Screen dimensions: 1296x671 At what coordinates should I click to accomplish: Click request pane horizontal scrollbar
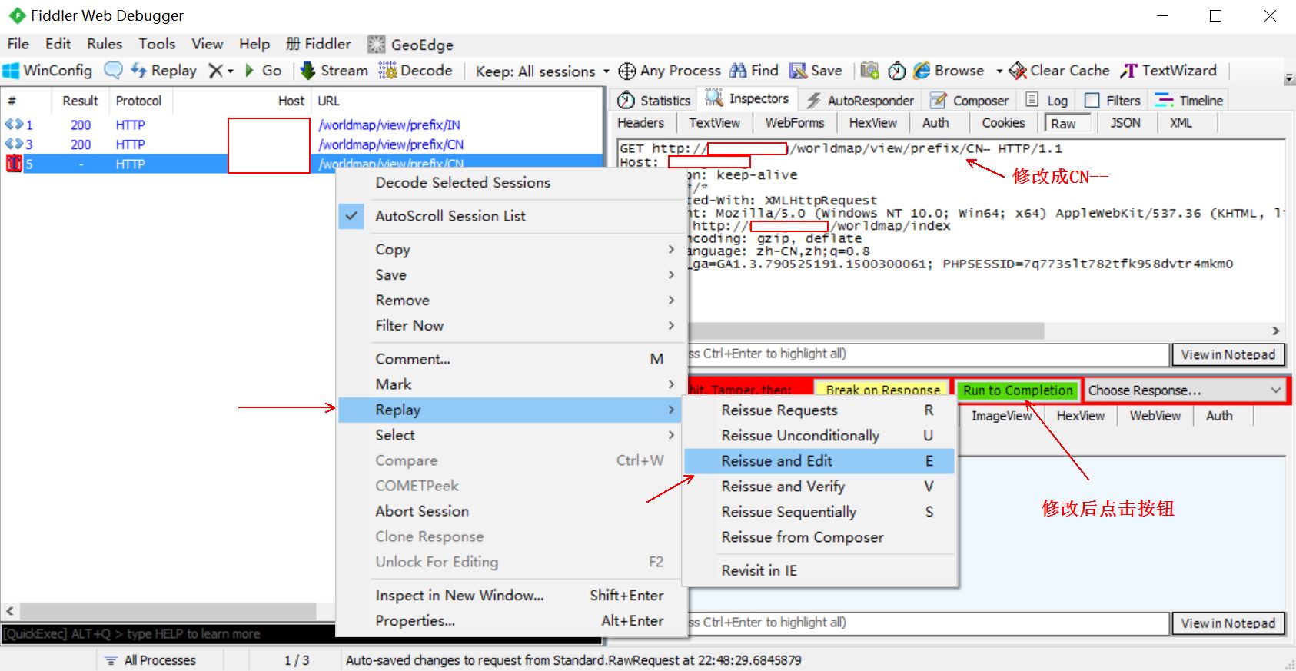[x=866, y=331]
